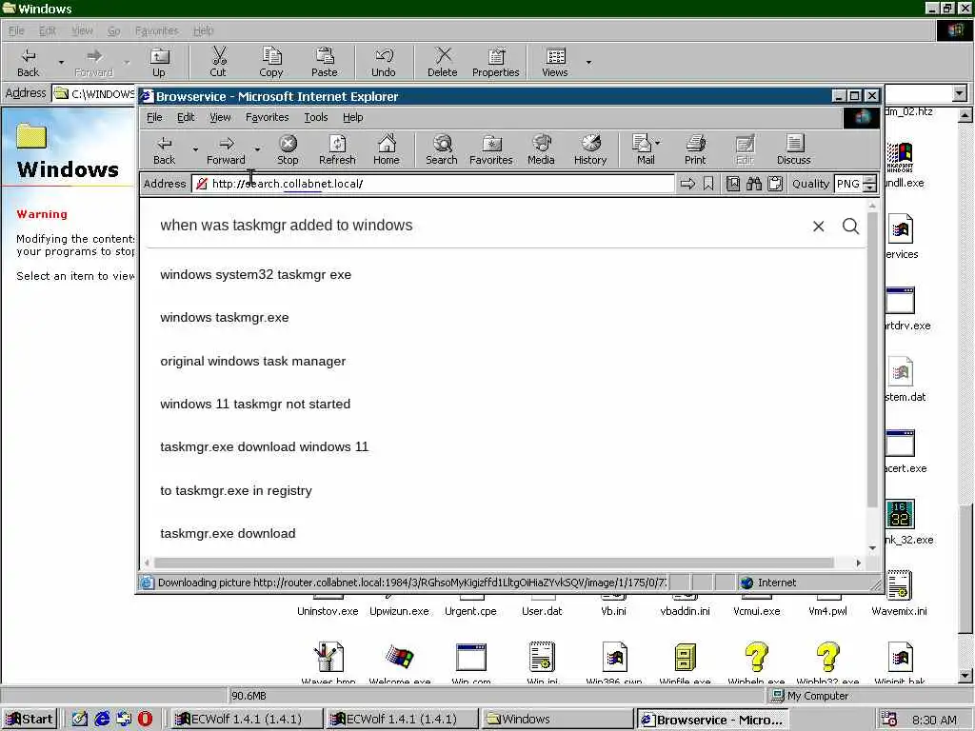Launch Internet Explorer from quick launch
This screenshot has width=975, height=731.
[102, 719]
